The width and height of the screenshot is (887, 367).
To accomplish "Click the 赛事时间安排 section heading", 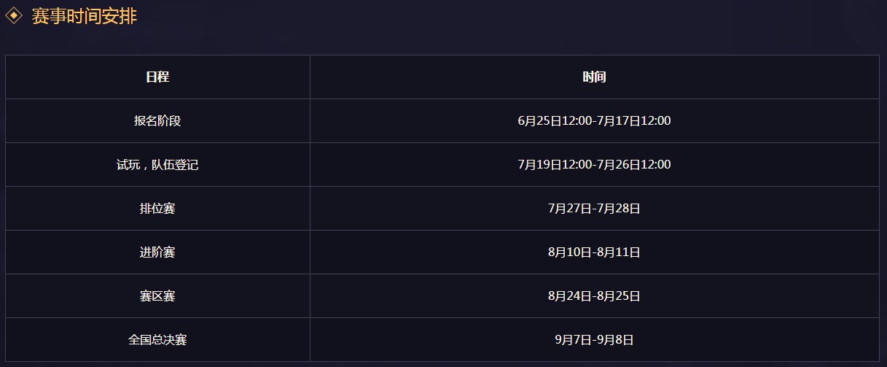I will pyautogui.click(x=84, y=17).
